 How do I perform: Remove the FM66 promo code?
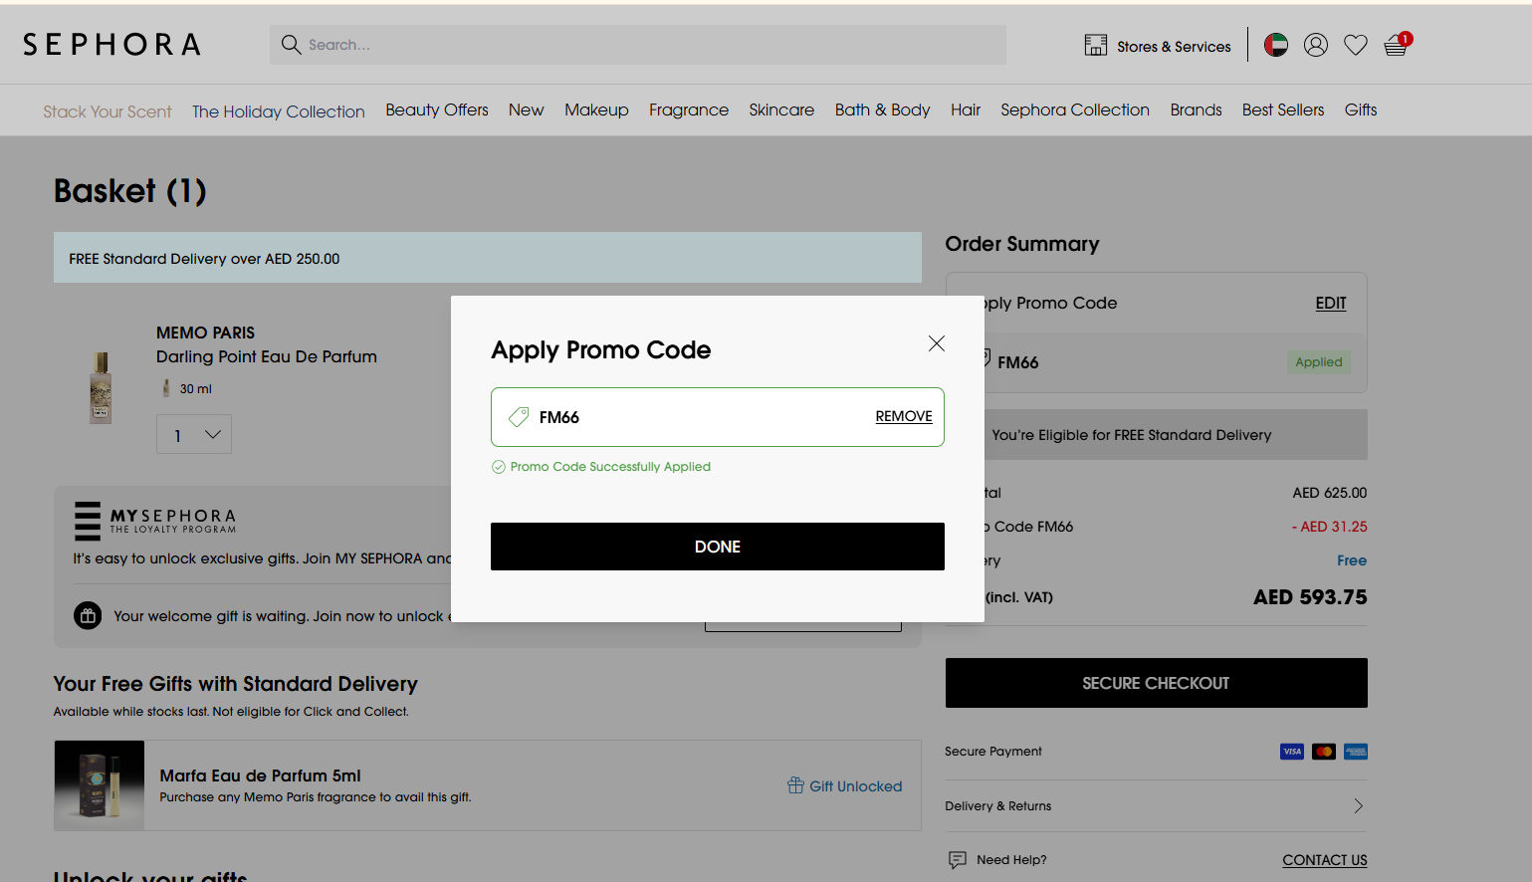[x=904, y=416]
